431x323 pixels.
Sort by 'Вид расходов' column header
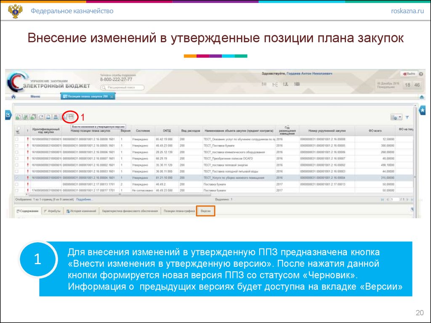191,131
